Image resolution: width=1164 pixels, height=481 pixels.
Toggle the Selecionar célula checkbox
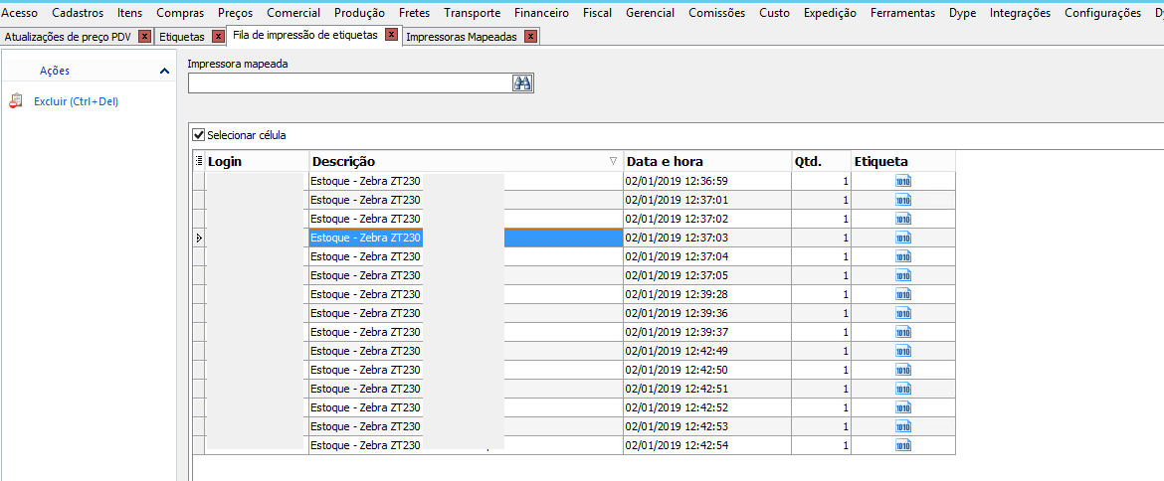tap(198, 135)
